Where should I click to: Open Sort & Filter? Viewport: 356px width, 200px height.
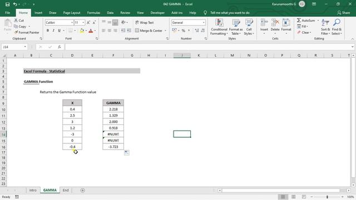pos(325,27)
